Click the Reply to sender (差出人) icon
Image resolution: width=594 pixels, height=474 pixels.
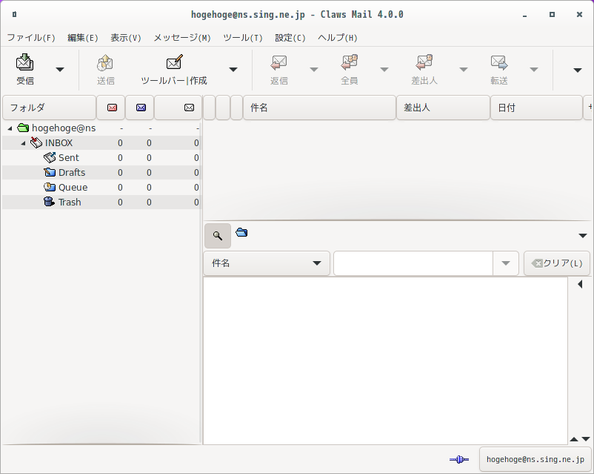click(424, 62)
